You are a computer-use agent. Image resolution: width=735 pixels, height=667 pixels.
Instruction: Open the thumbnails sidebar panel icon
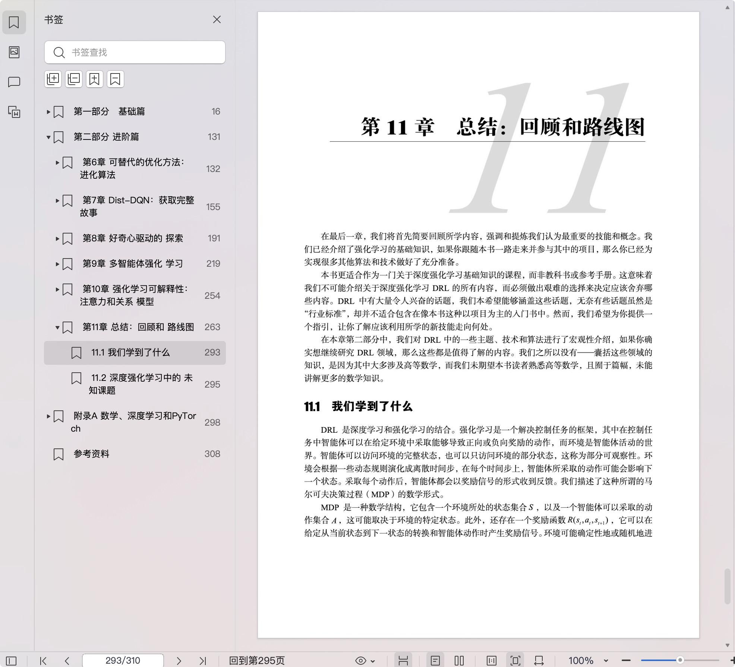(x=14, y=52)
